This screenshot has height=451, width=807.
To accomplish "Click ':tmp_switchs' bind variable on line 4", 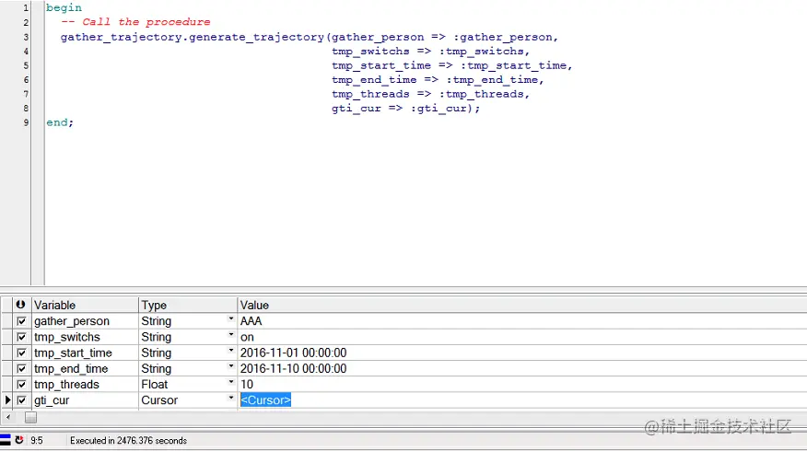I will pyautogui.click(x=481, y=52).
